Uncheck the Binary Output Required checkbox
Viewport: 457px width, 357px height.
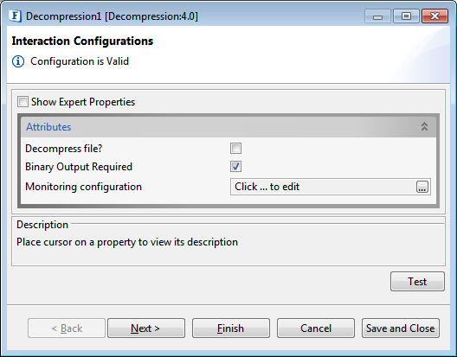[235, 167]
